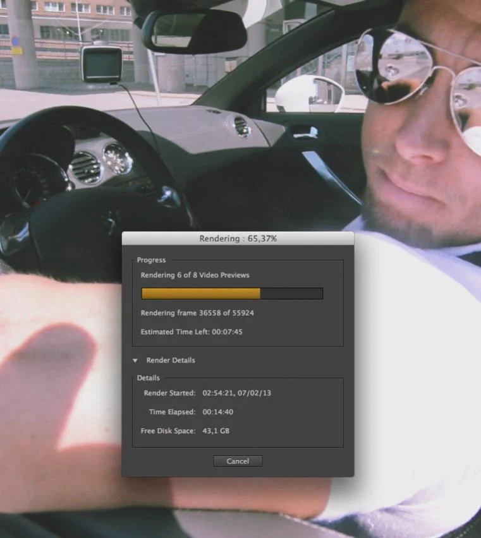Click the unfilled dark part of progress bar
This screenshot has width=481, height=538.
(291, 294)
